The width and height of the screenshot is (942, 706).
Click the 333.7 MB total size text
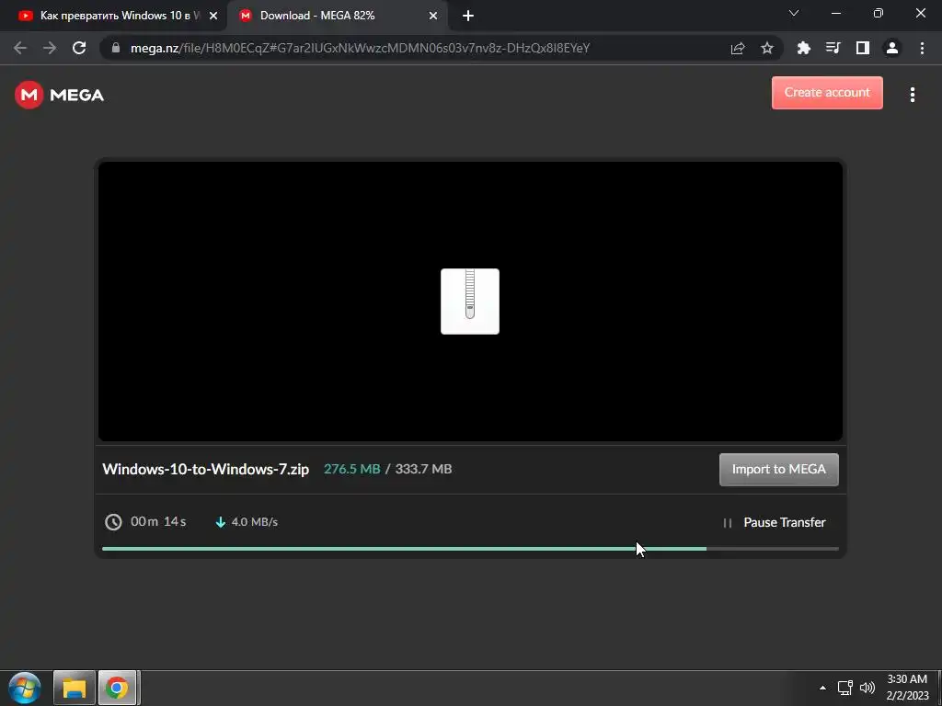click(423, 469)
